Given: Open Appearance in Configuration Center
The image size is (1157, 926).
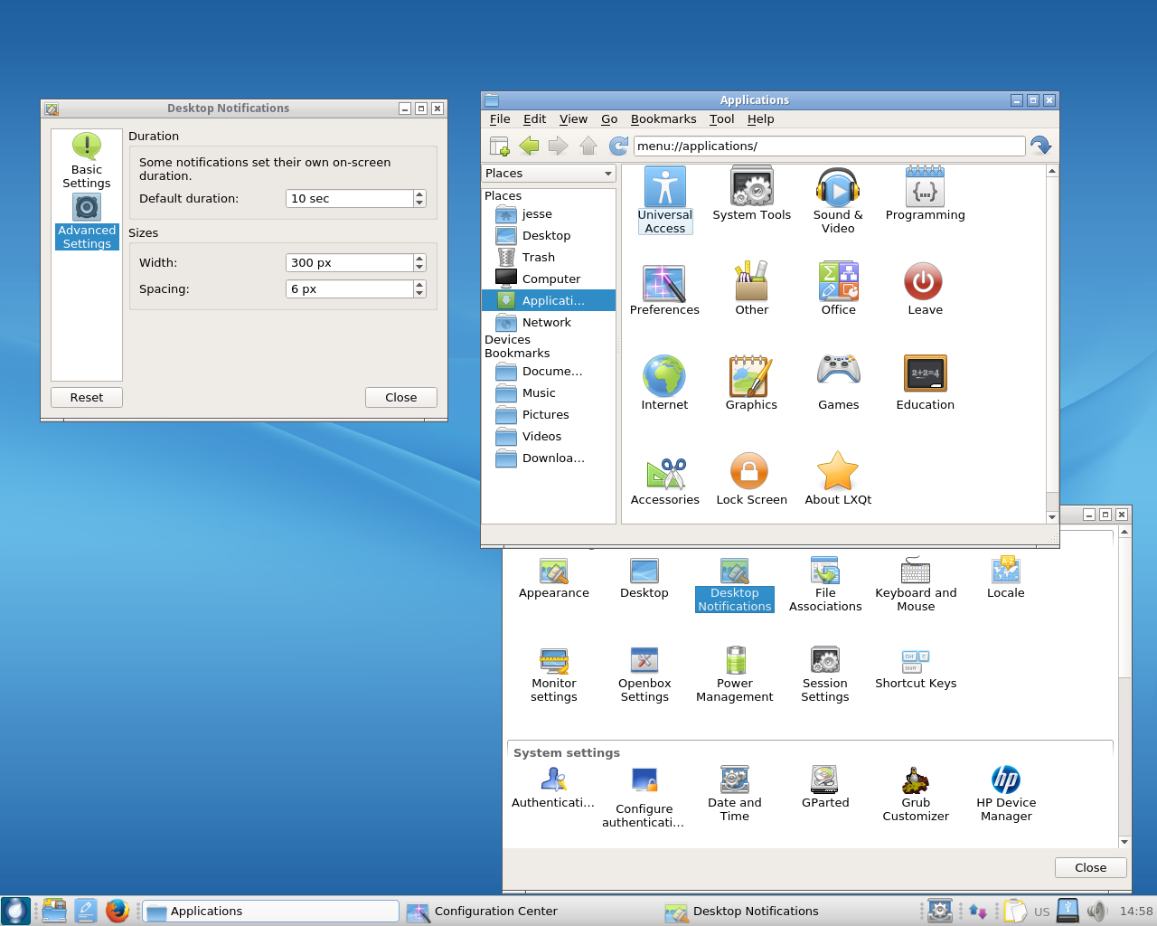Looking at the screenshot, I should tap(553, 579).
